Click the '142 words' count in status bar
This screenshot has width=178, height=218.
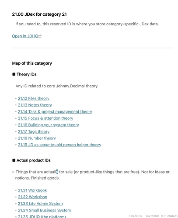click(x=152, y=216)
